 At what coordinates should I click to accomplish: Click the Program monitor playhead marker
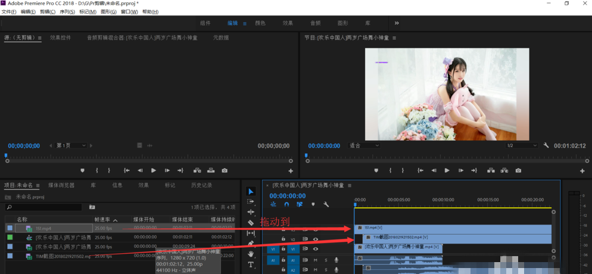point(306,155)
